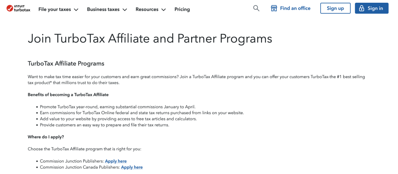Image resolution: width=398 pixels, height=174 pixels.
Task: Click the Want to make tax time easier paragraph
Action: point(196,80)
